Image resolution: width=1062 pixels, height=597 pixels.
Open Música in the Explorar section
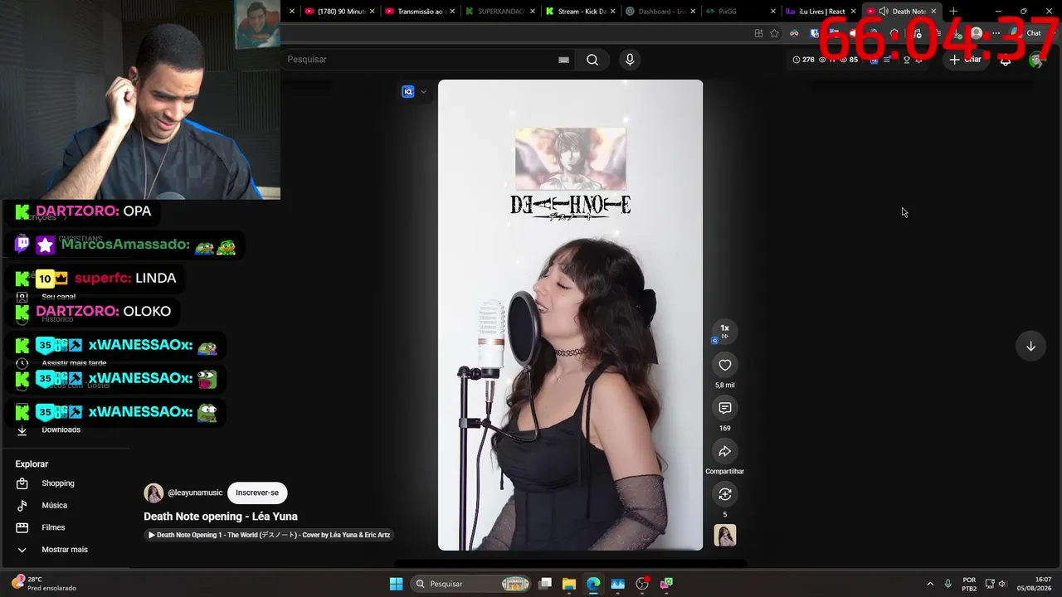pyautogui.click(x=54, y=506)
